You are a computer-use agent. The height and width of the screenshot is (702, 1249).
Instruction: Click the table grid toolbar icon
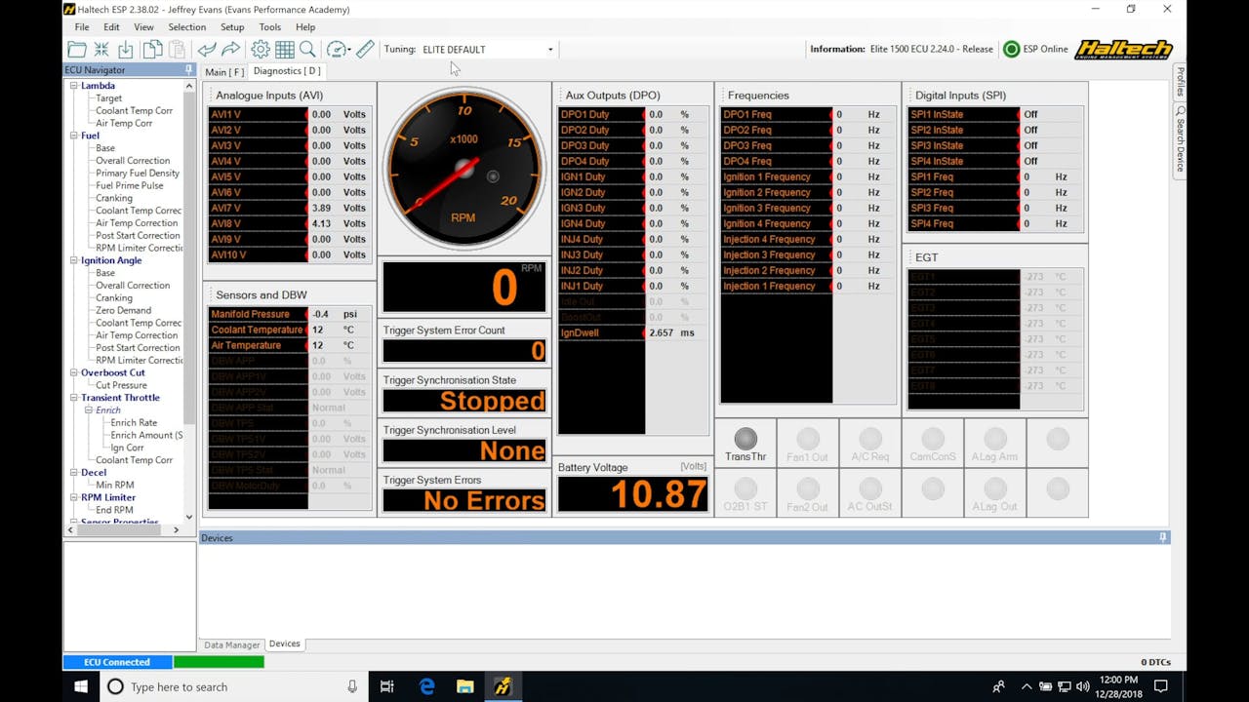(x=285, y=50)
